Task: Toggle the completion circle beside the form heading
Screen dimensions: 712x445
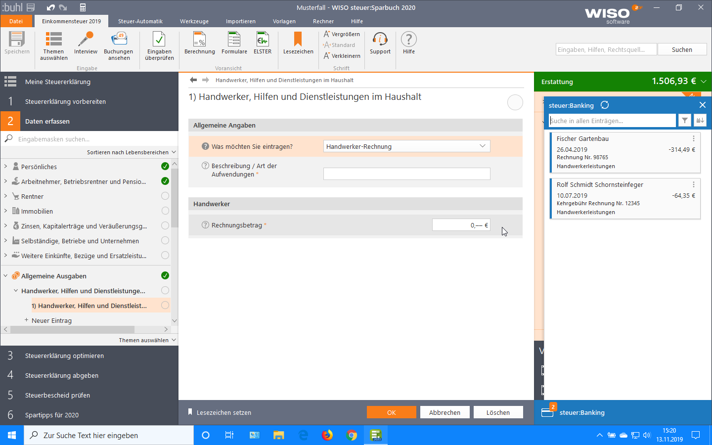Action: [x=515, y=102]
